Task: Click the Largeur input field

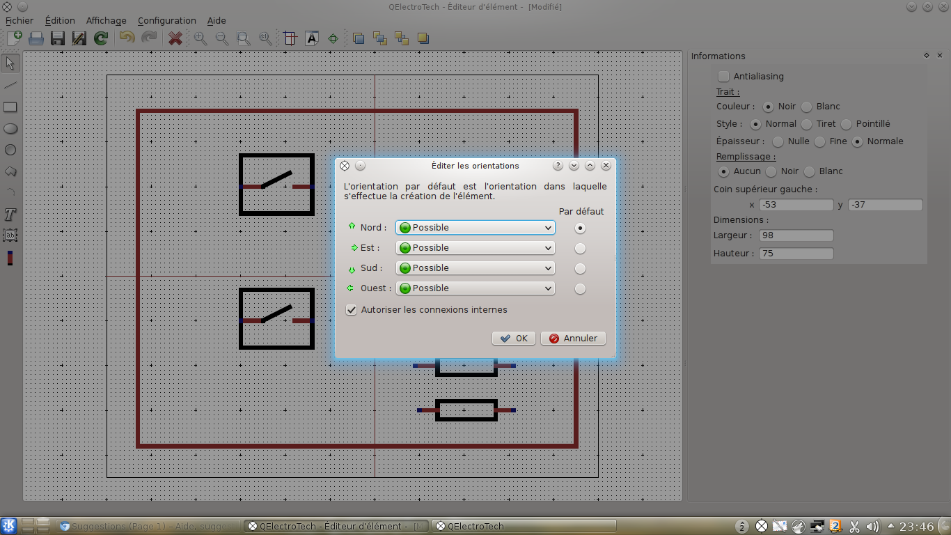Action: pyautogui.click(x=796, y=235)
